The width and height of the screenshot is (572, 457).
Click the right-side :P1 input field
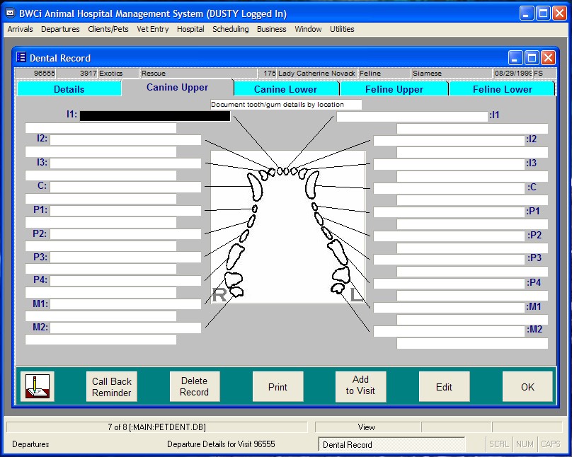(449, 212)
